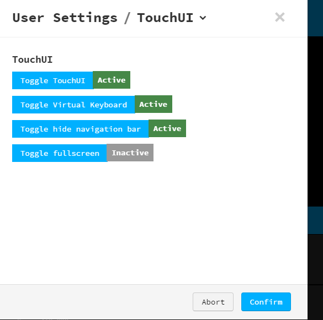The image size is (323, 320).
Task: Abort the settings changes
Action: pyautogui.click(x=213, y=302)
